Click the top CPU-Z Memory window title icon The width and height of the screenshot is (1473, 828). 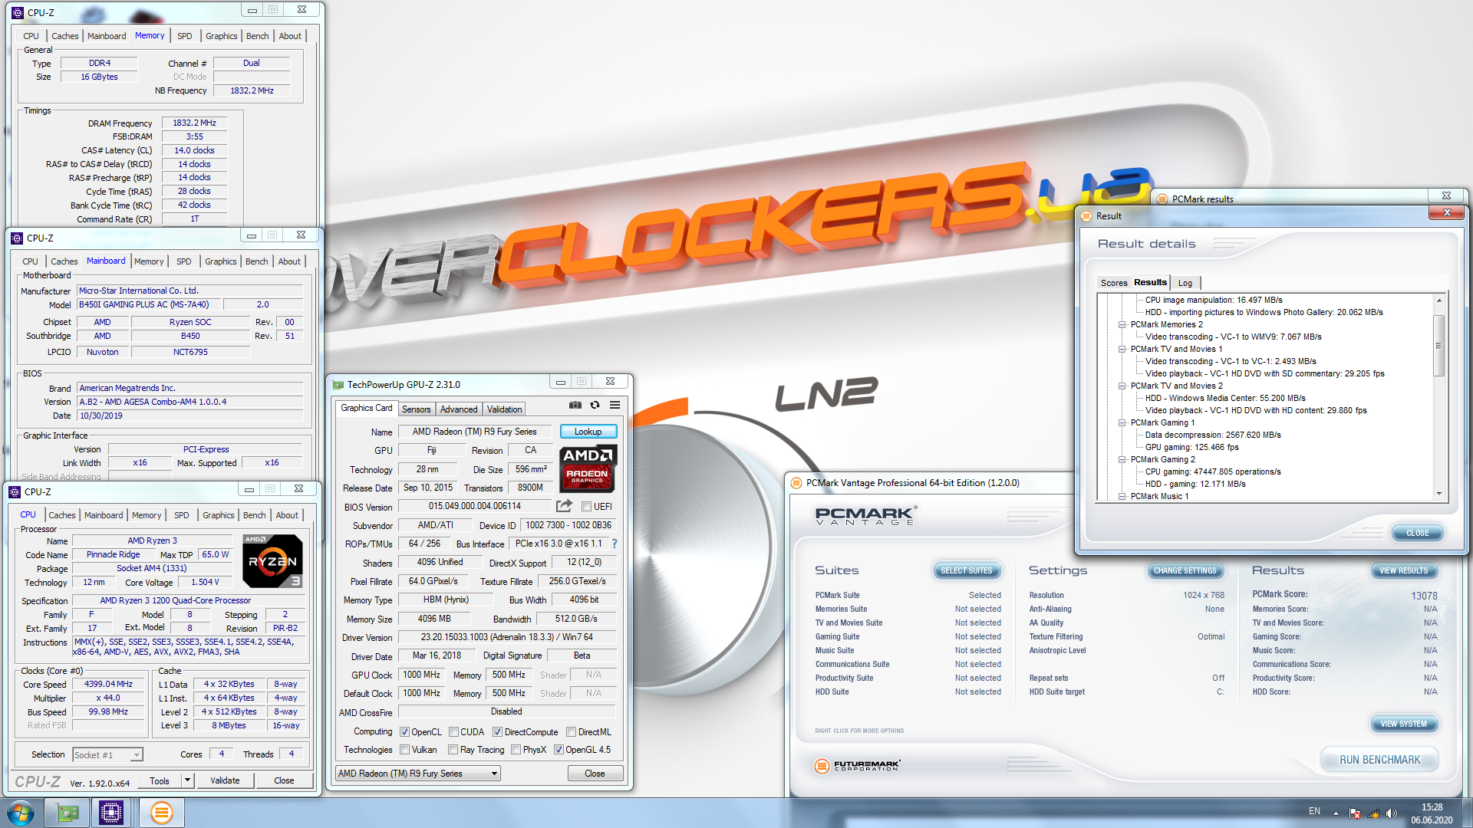coord(18,13)
